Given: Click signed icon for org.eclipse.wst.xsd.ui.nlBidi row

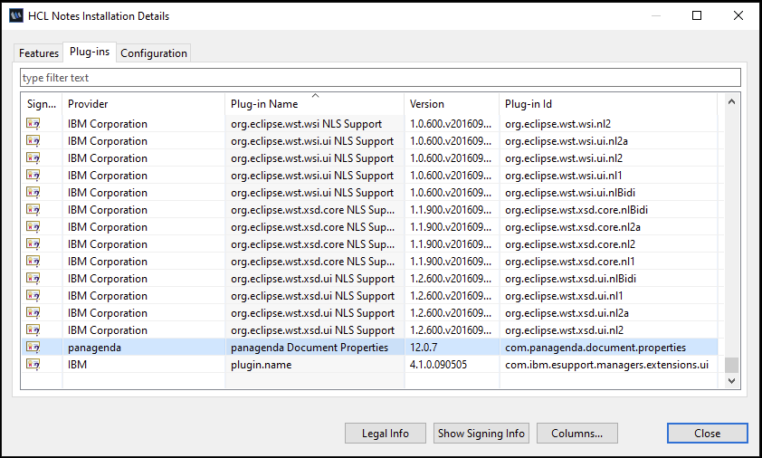Looking at the screenshot, I should coord(33,278).
